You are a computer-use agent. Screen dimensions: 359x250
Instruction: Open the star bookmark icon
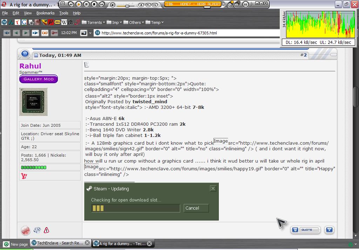(x=31, y=22)
